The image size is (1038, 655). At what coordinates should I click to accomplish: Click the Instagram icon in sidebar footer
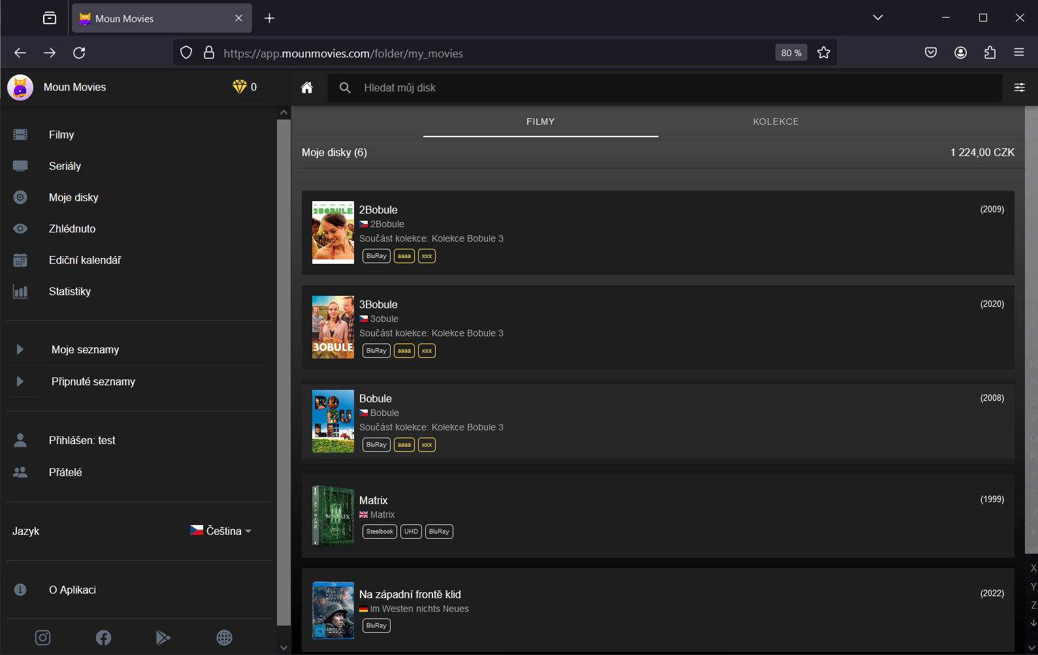(42, 637)
